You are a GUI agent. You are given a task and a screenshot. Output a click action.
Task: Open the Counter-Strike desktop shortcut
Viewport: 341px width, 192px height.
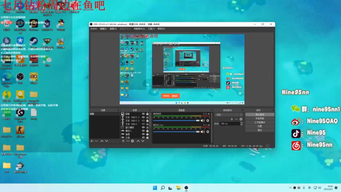pos(20,132)
